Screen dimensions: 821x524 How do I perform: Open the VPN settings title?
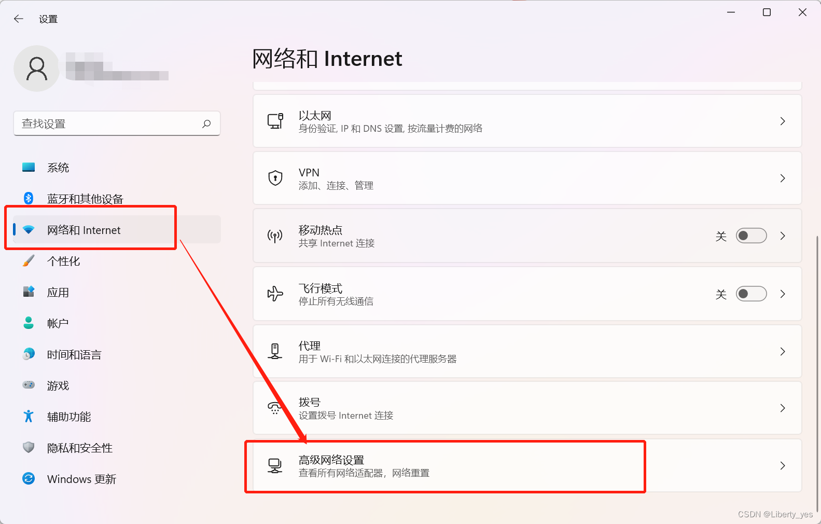[x=309, y=172]
